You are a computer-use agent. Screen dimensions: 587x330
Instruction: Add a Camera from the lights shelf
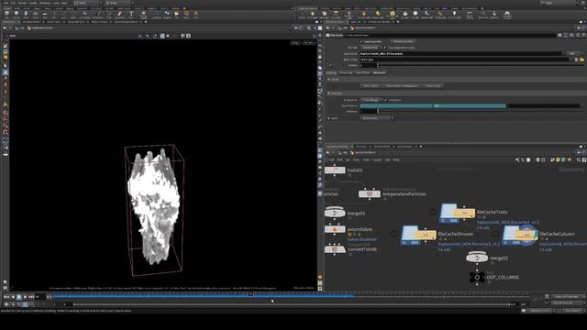[x=302, y=15]
